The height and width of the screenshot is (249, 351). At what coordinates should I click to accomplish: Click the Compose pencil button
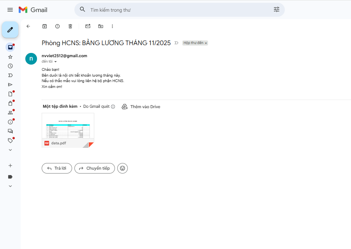(x=10, y=30)
